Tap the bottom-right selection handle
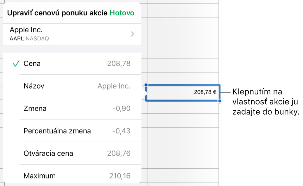 point(219,100)
